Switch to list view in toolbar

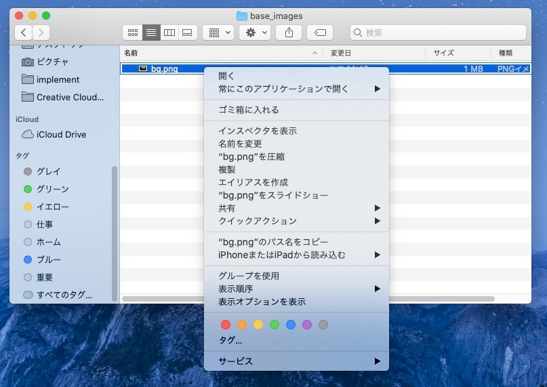(x=151, y=33)
